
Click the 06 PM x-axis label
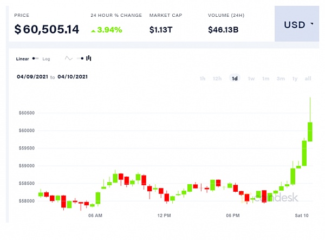(233, 216)
